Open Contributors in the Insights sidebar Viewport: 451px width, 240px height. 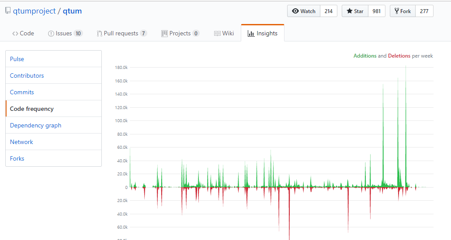pos(53,75)
